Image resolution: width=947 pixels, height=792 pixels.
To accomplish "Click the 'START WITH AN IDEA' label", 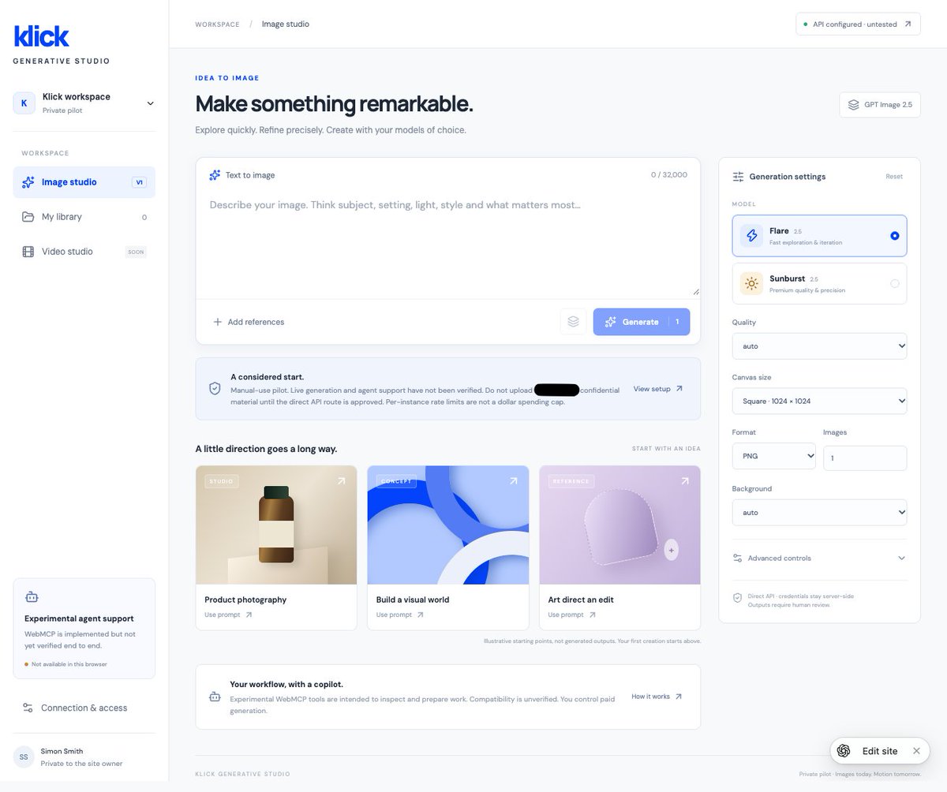I will pos(666,449).
